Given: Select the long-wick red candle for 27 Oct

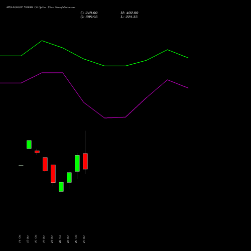Looking at the screenshot, I should pyautogui.click(x=85, y=161).
